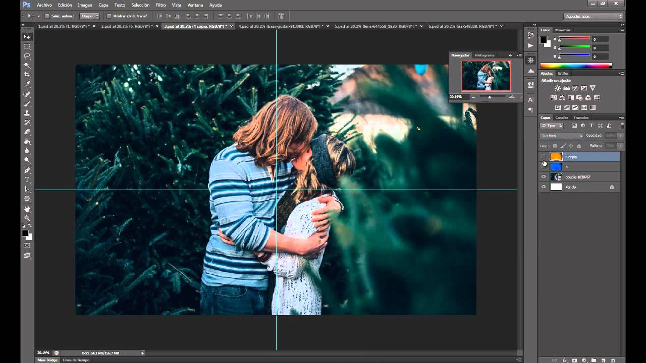The width and height of the screenshot is (646, 363).
Task: Hide the couple-1030767 layer
Action: click(544, 177)
